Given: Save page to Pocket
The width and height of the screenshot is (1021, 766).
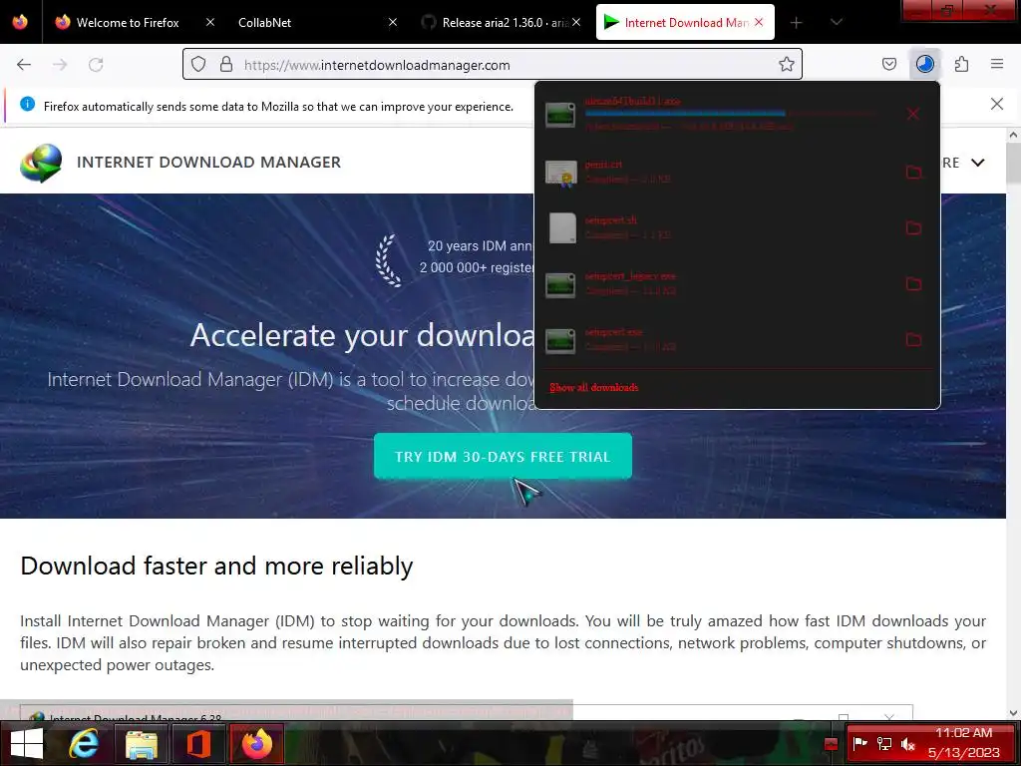Looking at the screenshot, I should pos(888,64).
